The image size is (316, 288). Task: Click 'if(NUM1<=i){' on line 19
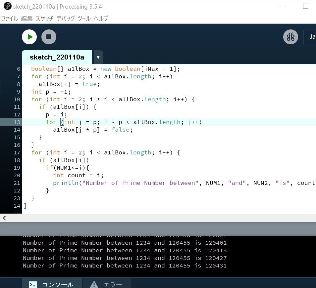point(68,168)
